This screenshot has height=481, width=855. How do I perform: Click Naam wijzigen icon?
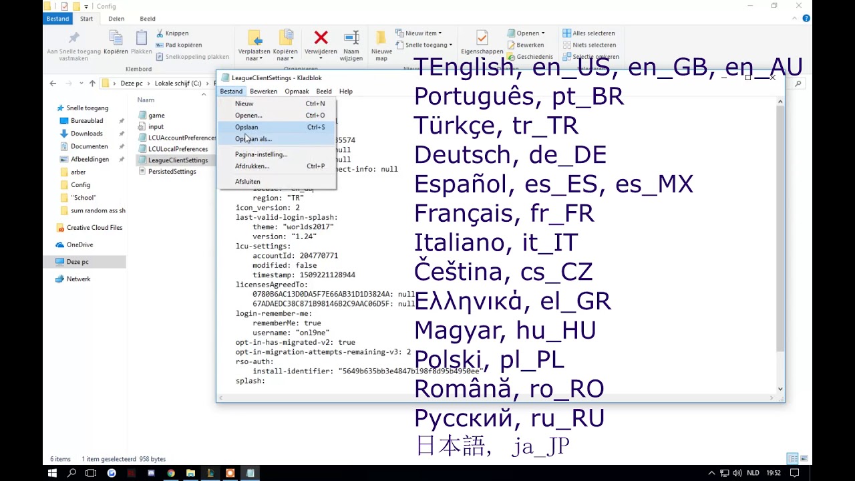coord(351,38)
